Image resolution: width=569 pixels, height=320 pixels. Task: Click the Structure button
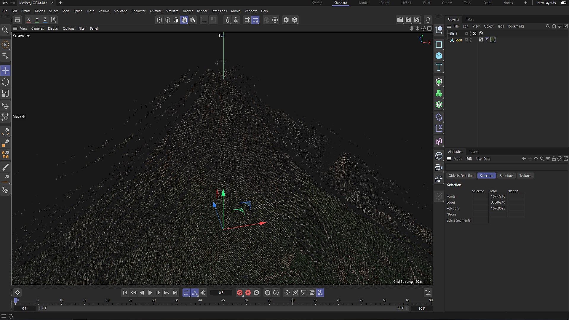pos(506,176)
